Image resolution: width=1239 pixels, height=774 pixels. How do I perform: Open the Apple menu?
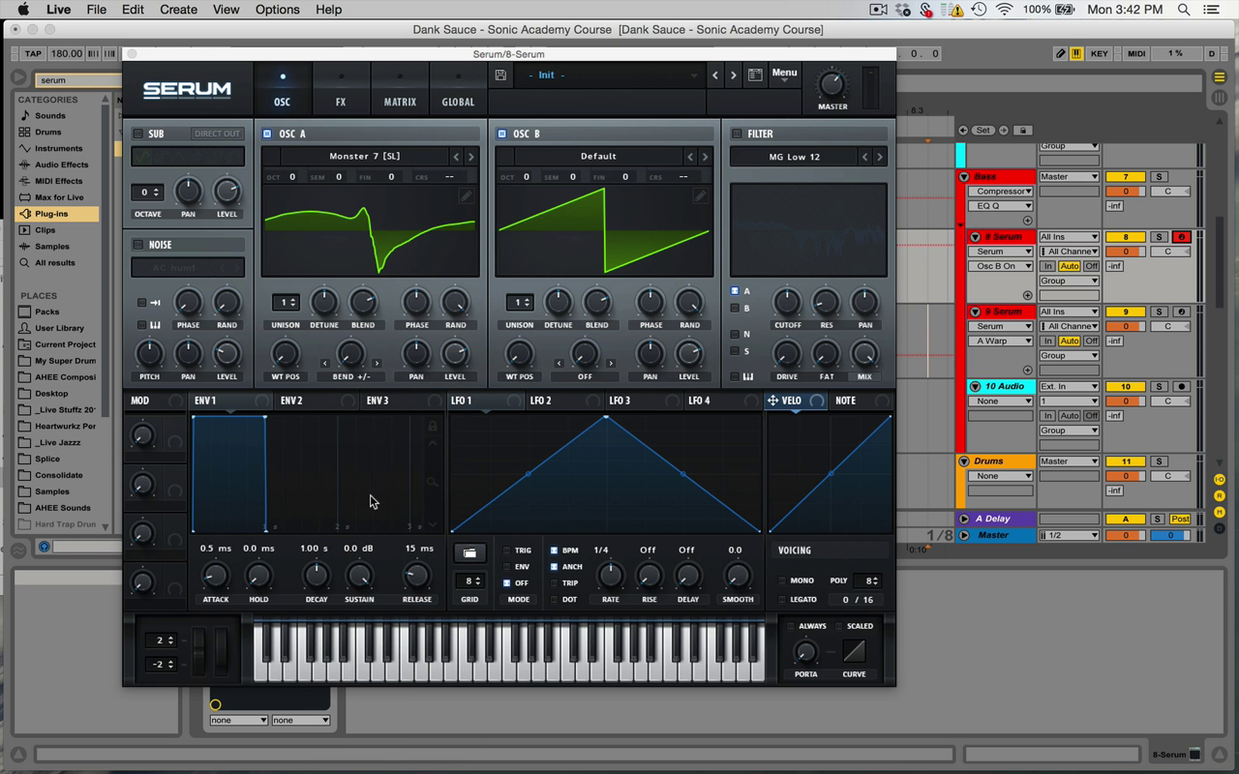[23, 10]
